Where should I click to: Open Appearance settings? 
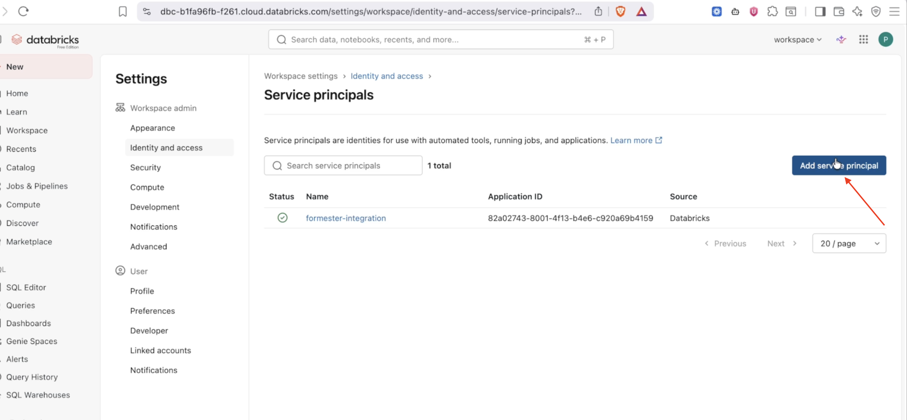tap(152, 128)
